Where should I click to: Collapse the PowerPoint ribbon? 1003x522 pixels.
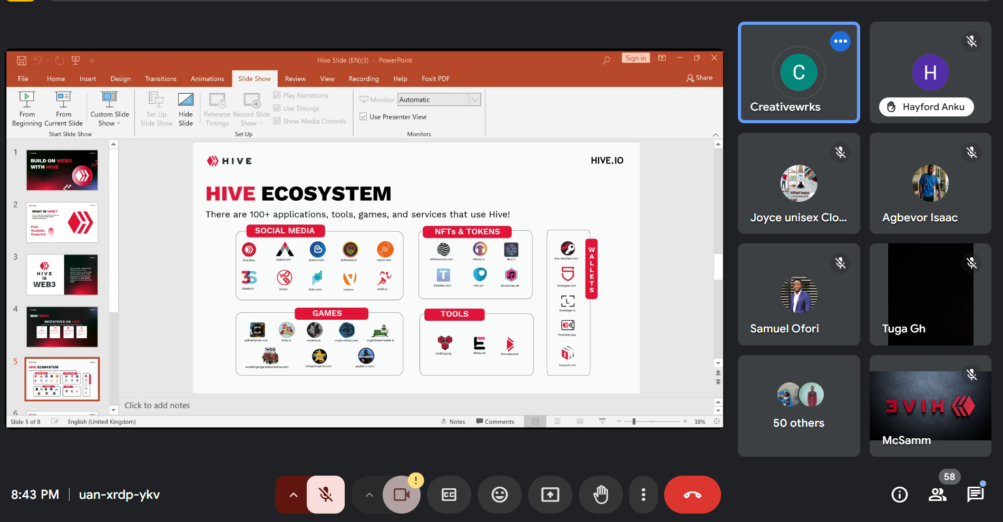click(x=715, y=134)
